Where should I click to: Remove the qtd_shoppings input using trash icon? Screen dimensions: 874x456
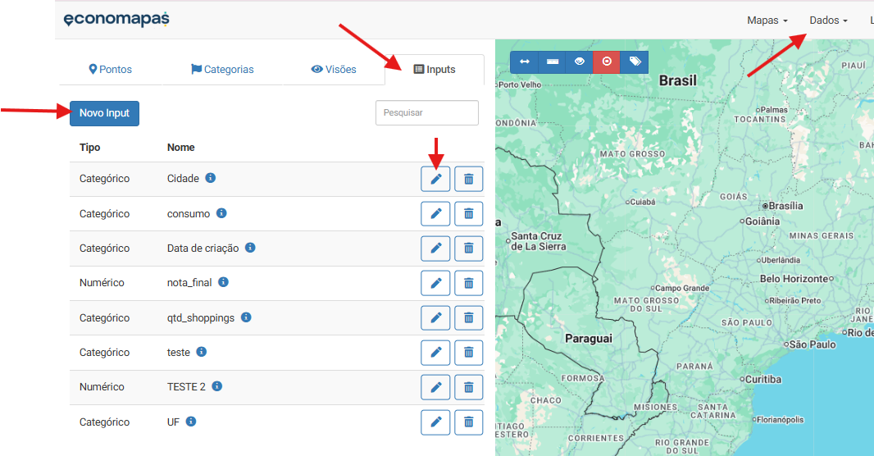tap(468, 318)
